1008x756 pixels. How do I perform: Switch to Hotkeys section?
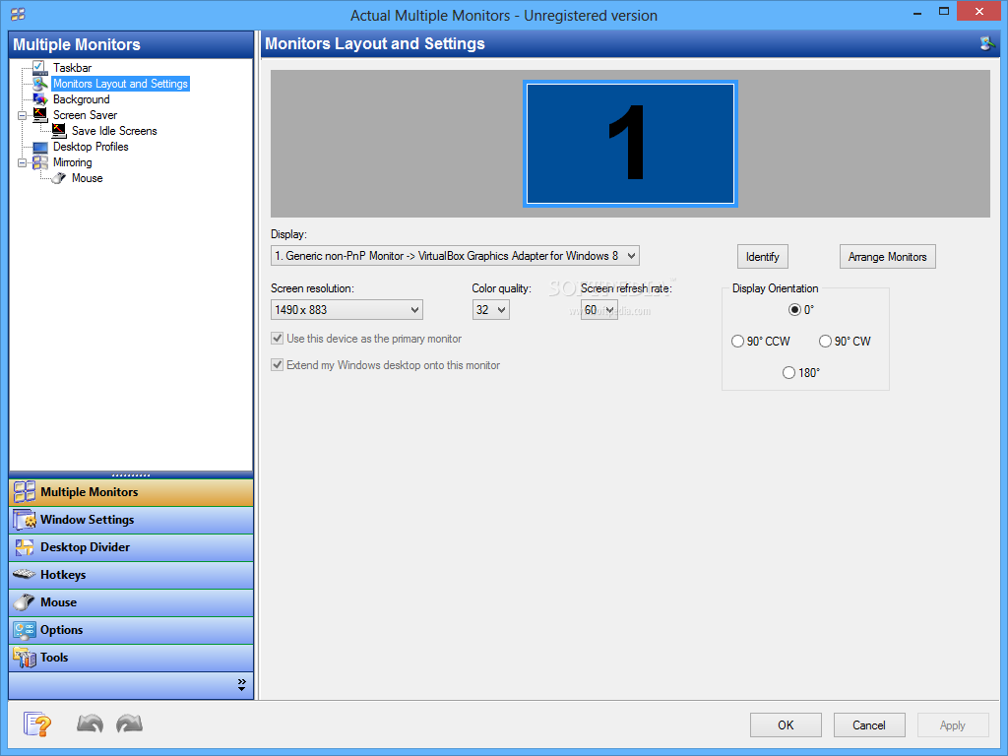pyautogui.click(x=131, y=575)
